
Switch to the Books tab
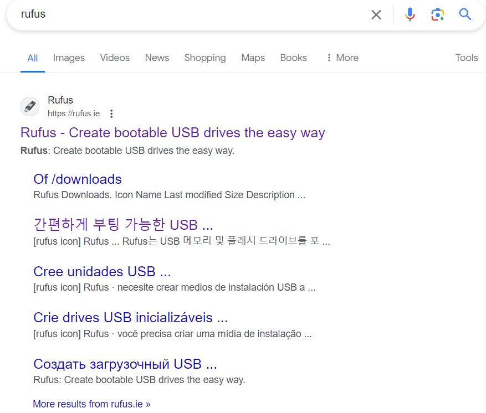(293, 58)
